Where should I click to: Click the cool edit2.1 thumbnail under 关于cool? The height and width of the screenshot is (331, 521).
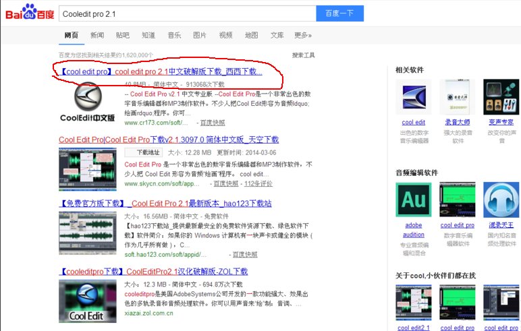pyautogui.click(x=413, y=302)
